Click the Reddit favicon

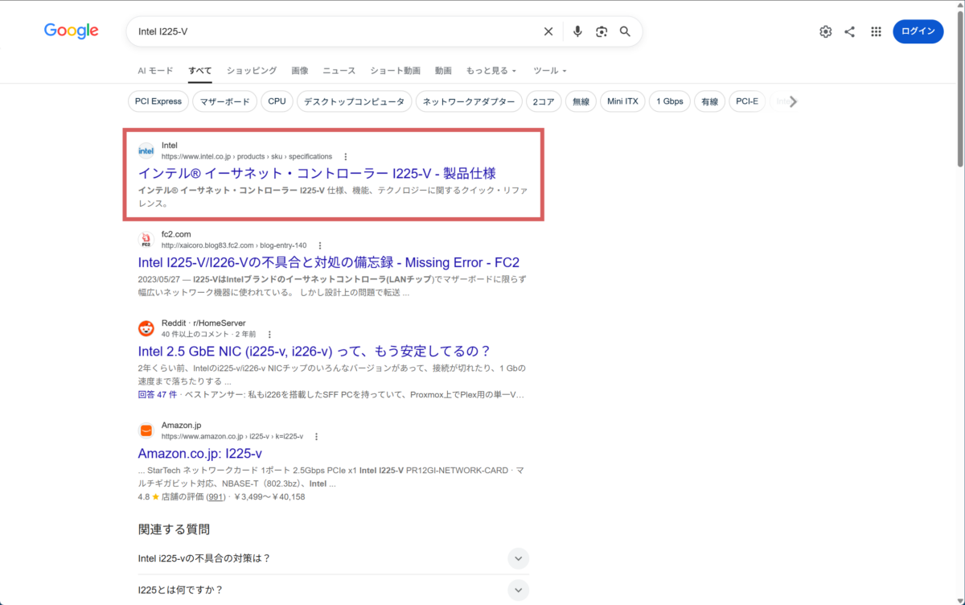click(x=146, y=328)
